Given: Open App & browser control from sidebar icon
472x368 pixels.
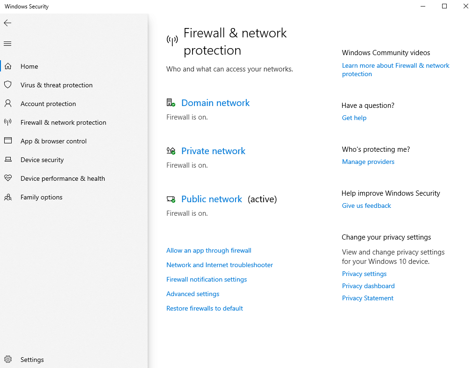Looking at the screenshot, I should tap(8, 141).
